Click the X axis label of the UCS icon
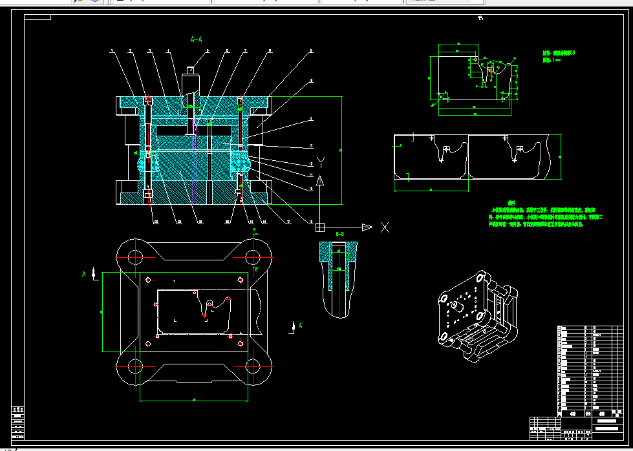The image size is (633, 451). 385,227
